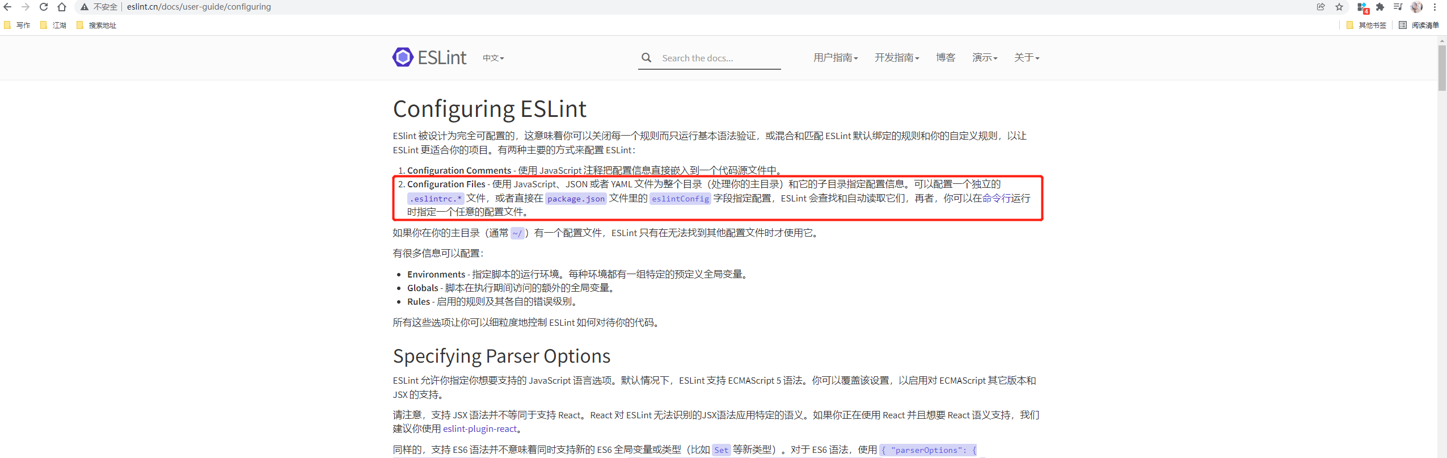The height and width of the screenshot is (458, 1447).
Task: Reload the current page
Action: (x=44, y=7)
